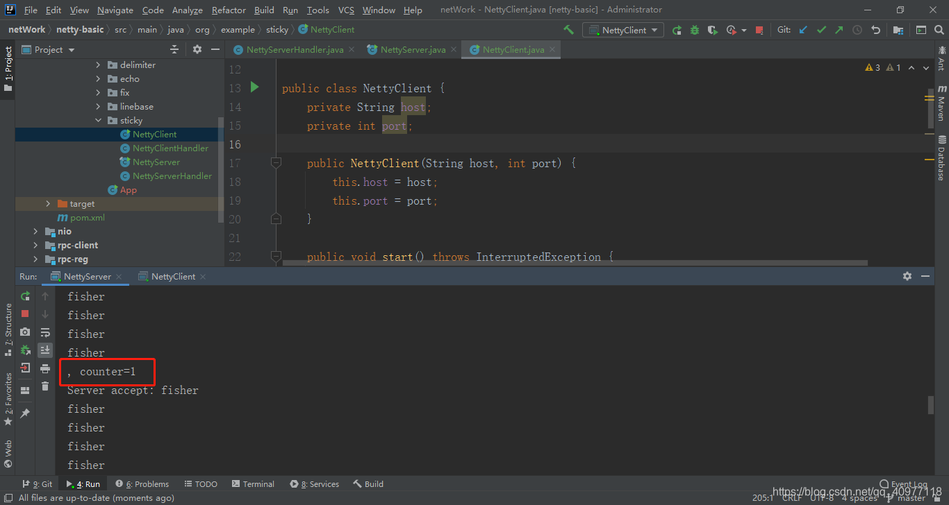Switch to NettyClient tab in Run panel
The height and width of the screenshot is (505, 949).
[x=173, y=276]
